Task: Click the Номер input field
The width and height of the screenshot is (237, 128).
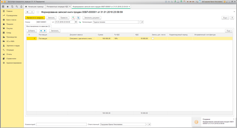Action: pyautogui.click(x=43, y=22)
